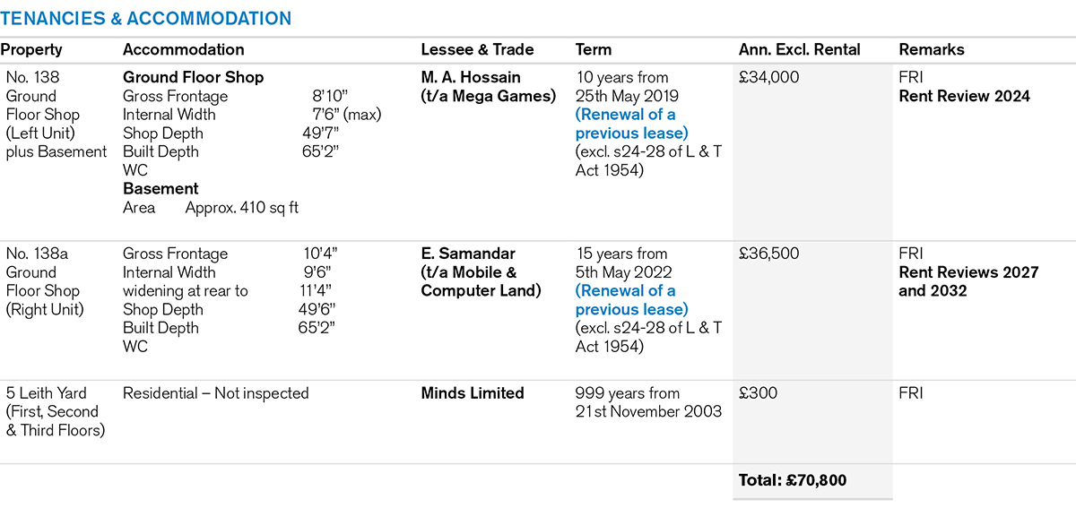Screen dimensions: 1076x508
Task: Click the Lessee & Trade column header
Action: coord(477,50)
